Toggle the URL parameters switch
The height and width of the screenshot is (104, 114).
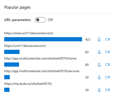point(40,20)
